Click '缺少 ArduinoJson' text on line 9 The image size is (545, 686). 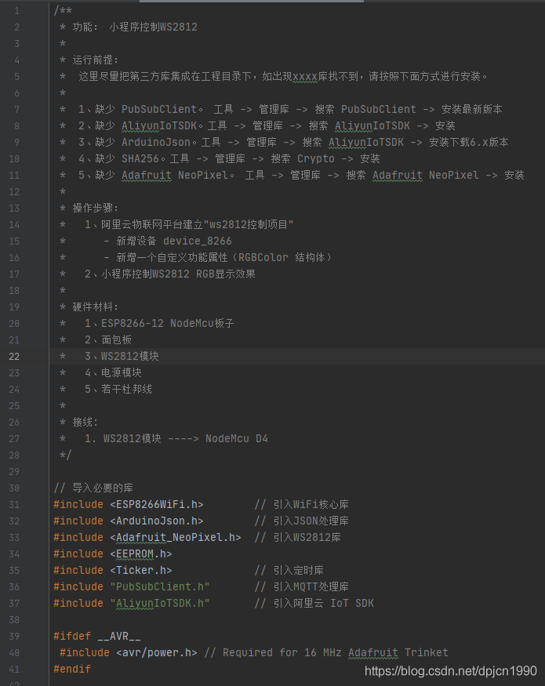click(x=143, y=143)
